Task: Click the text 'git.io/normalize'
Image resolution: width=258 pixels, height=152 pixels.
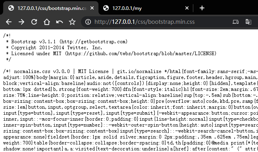Action: click(139, 71)
